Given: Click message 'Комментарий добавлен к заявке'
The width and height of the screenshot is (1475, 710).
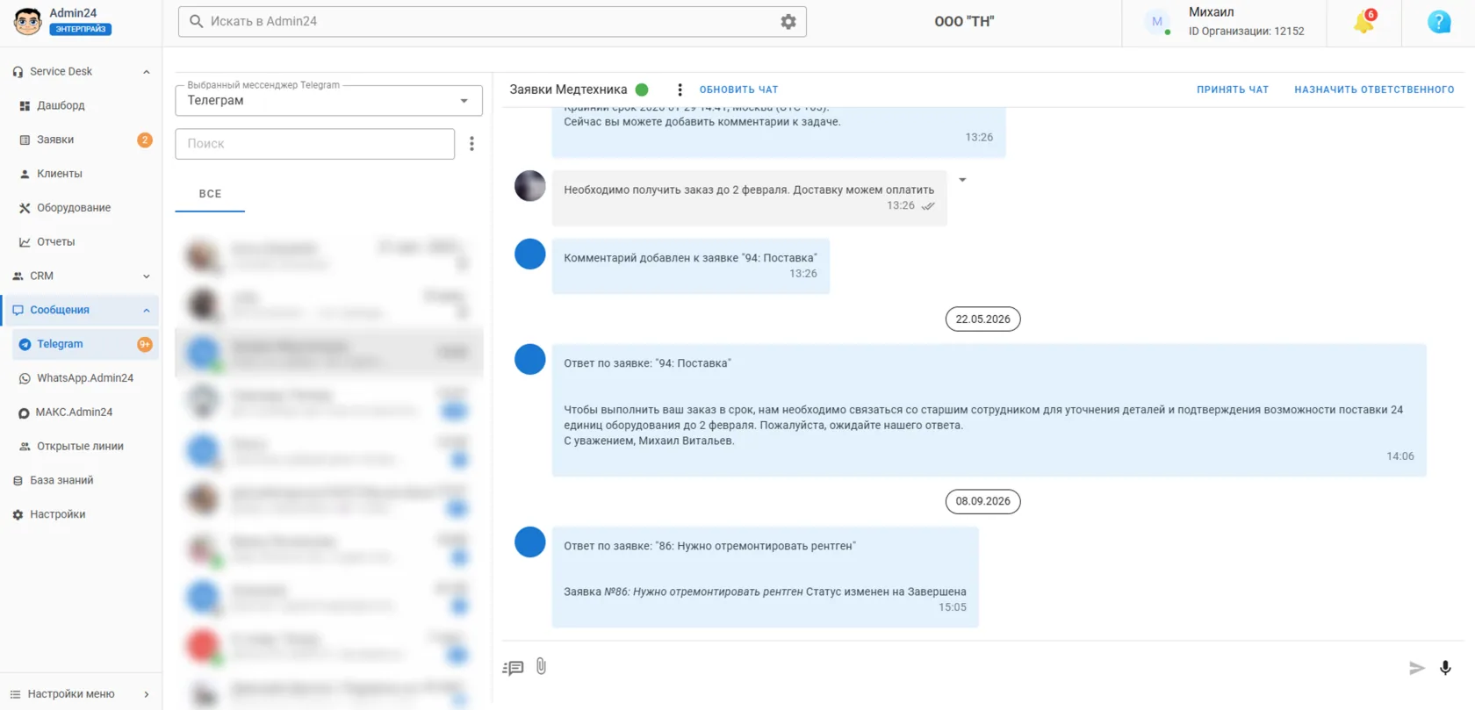Looking at the screenshot, I should click(690, 266).
